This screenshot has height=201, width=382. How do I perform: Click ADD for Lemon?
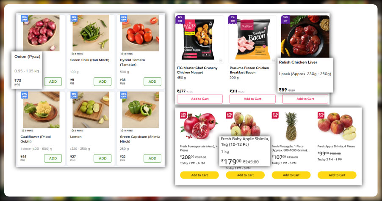[102, 158]
